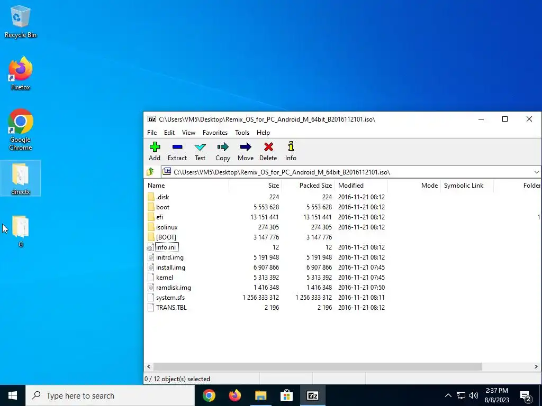
Task: Click the 7-Zip taskbar button
Action: [x=312, y=395]
